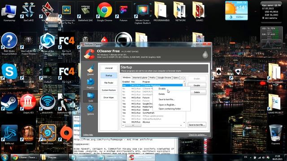Viewport: 287px width, 161px height.
Task: Open the Registry section in CCleaner
Action: coord(91,84)
